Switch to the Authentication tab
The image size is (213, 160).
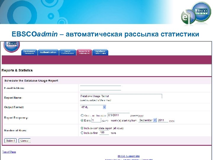(x=48, y=52)
